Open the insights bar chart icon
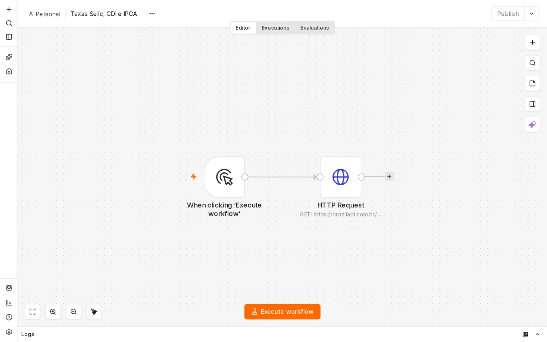This screenshot has width=547, height=342. click(9, 303)
